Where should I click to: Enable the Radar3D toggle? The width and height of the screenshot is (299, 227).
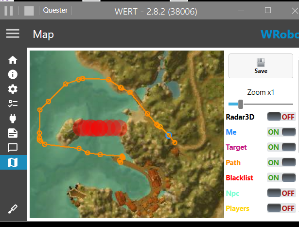281,117
